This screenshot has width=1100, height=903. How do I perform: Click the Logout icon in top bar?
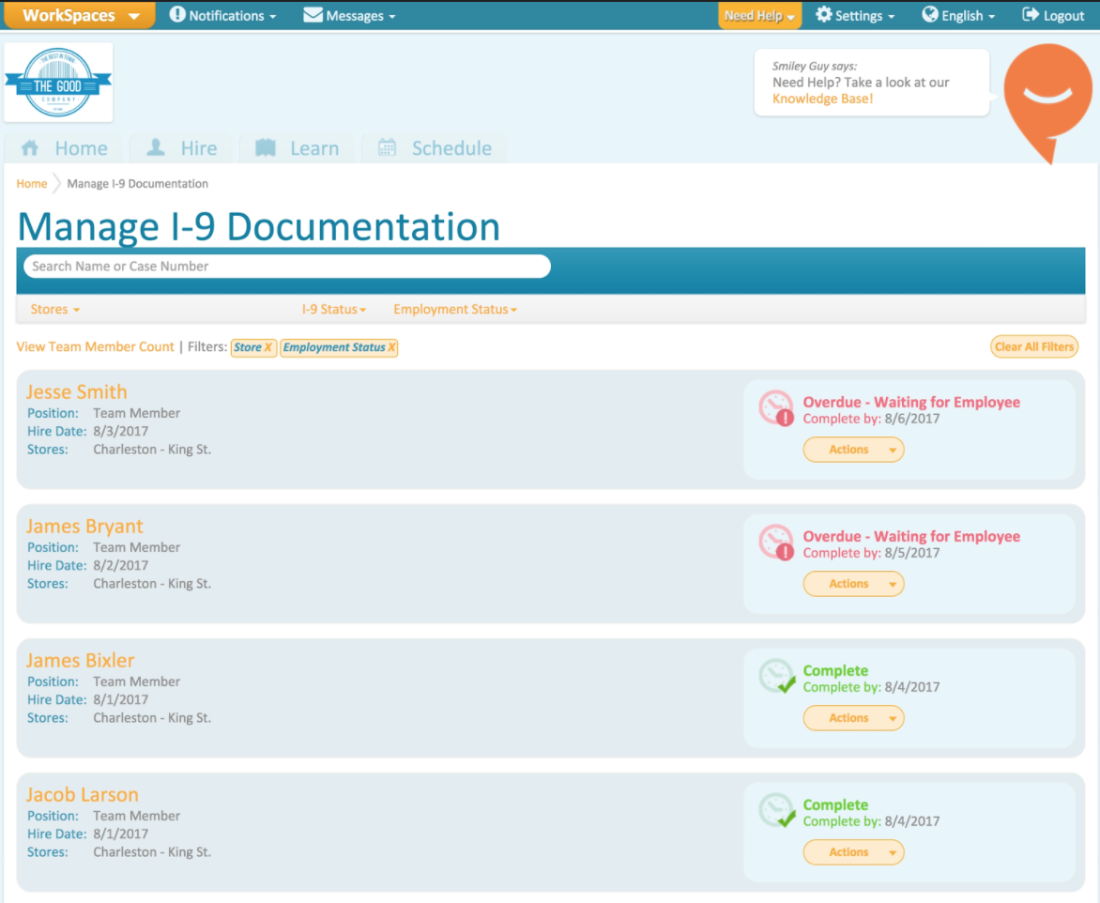(1031, 14)
